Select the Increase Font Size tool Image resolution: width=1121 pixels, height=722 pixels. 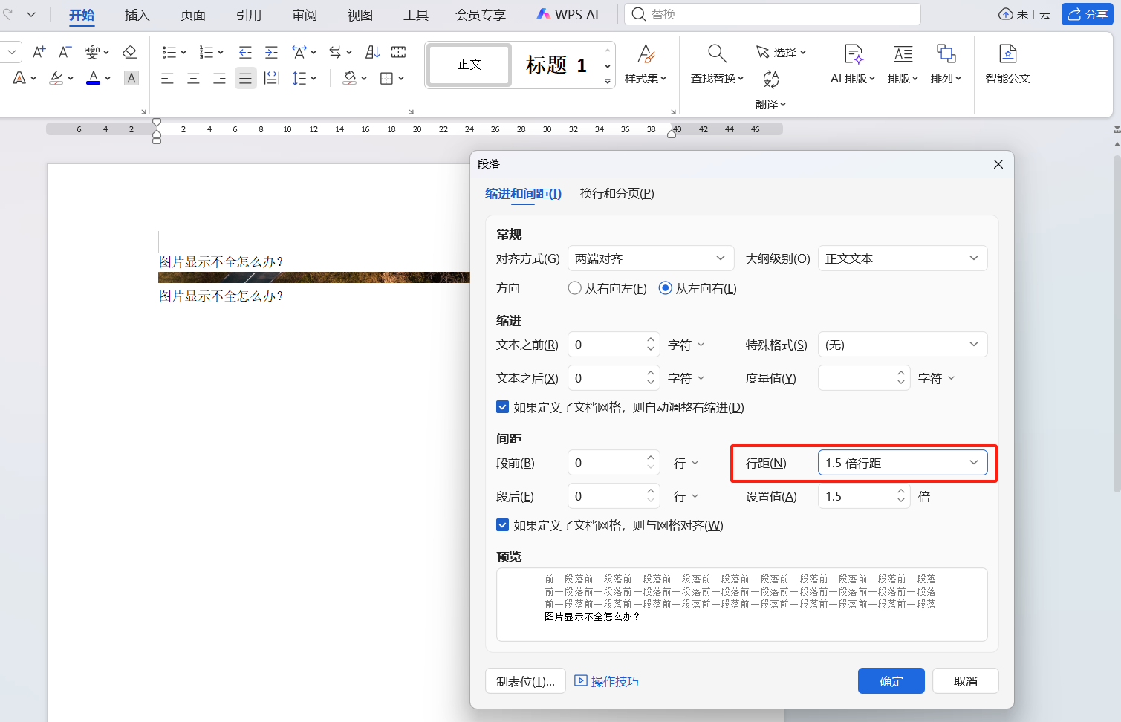pyautogui.click(x=39, y=52)
